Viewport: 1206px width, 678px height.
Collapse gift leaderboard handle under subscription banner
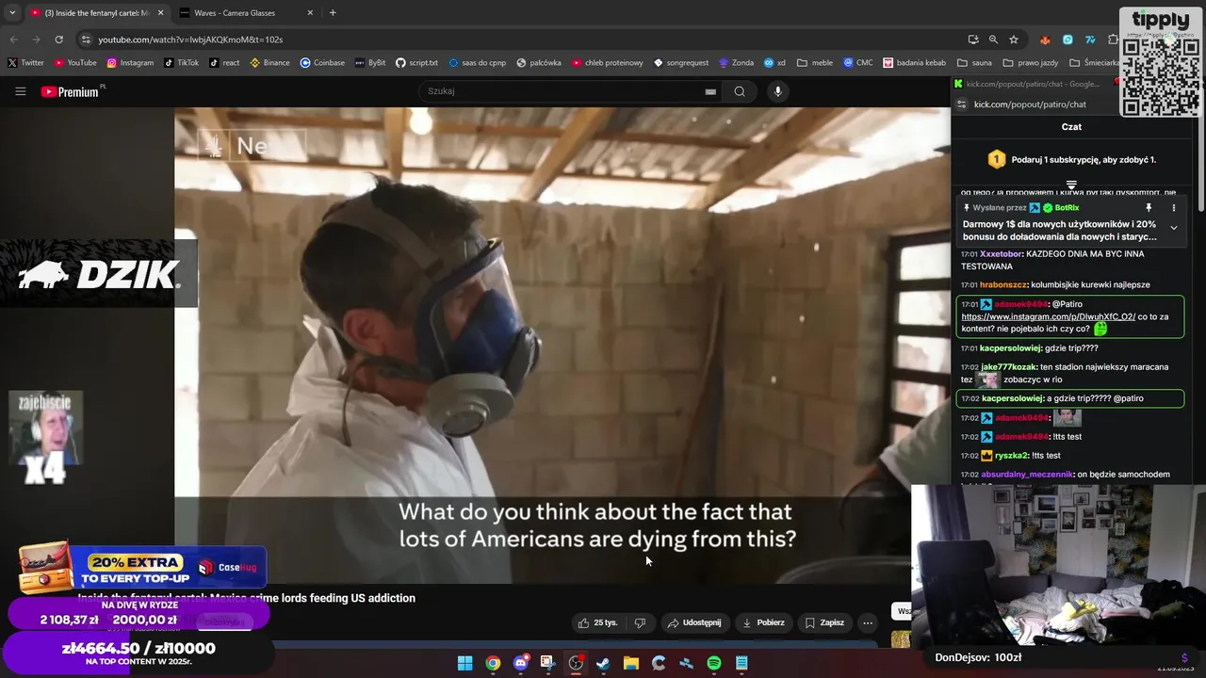pyautogui.click(x=1071, y=185)
